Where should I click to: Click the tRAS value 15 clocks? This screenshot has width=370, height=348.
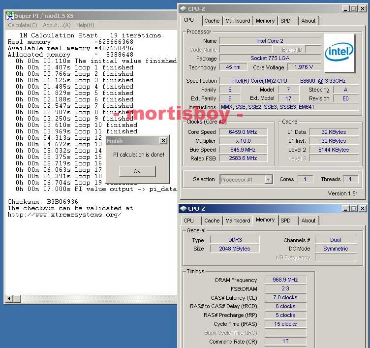click(x=285, y=324)
